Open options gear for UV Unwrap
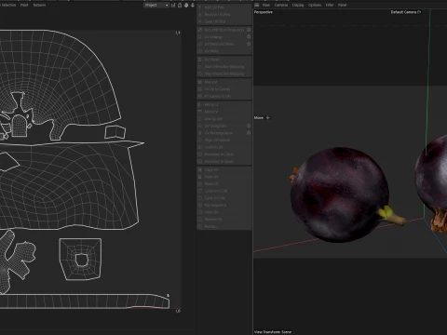The height and width of the screenshot is (335, 447). pos(249,37)
